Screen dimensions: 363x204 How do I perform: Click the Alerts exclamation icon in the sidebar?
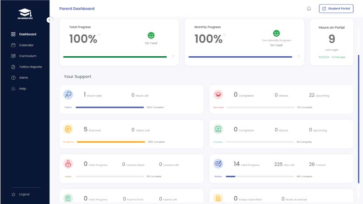(x=14, y=78)
